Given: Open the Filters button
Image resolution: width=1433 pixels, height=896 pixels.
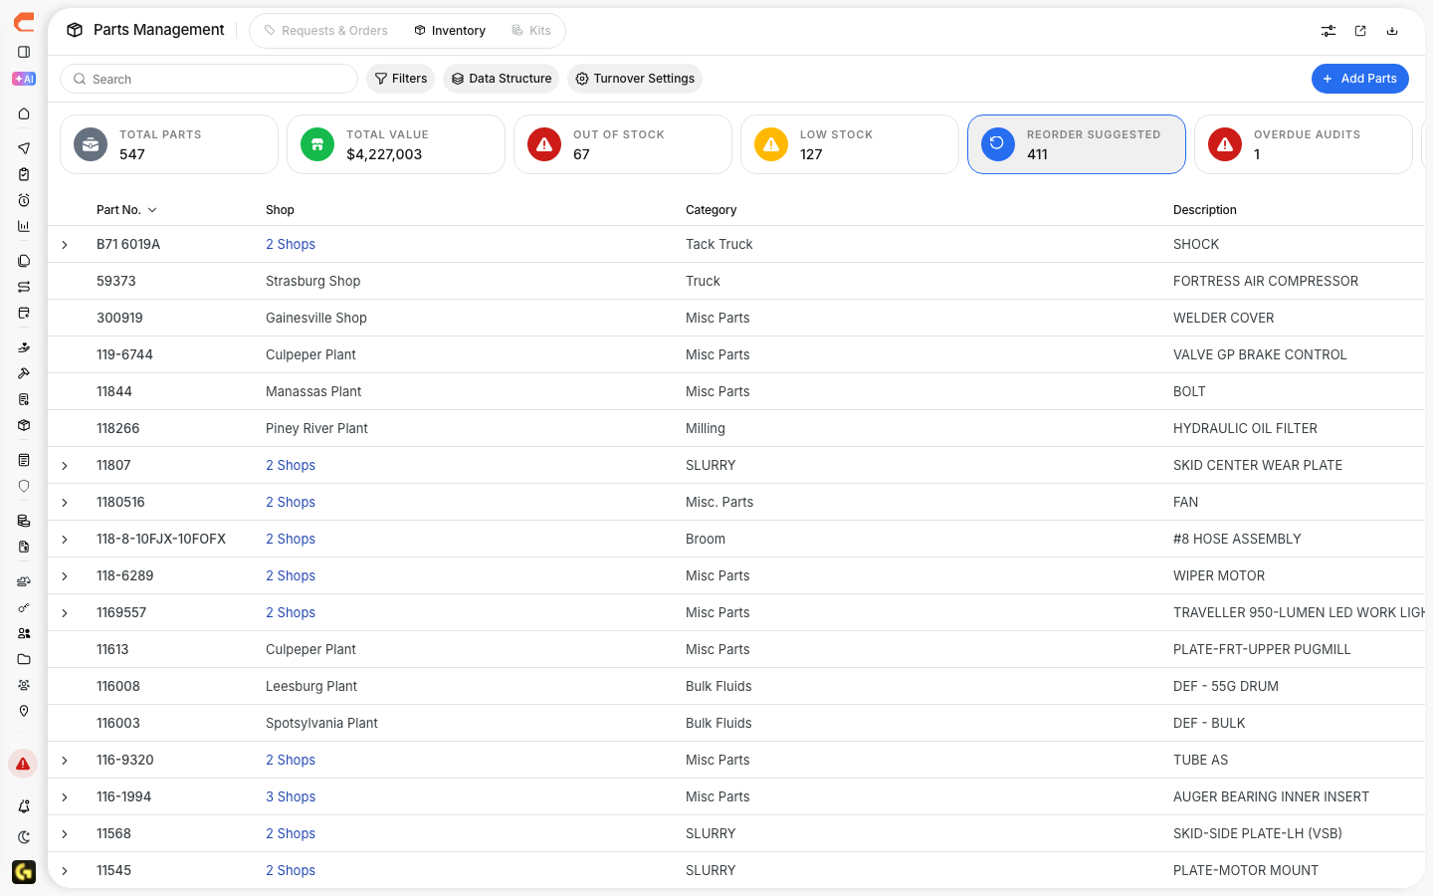Looking at the screenshot, I should point(401,79).
